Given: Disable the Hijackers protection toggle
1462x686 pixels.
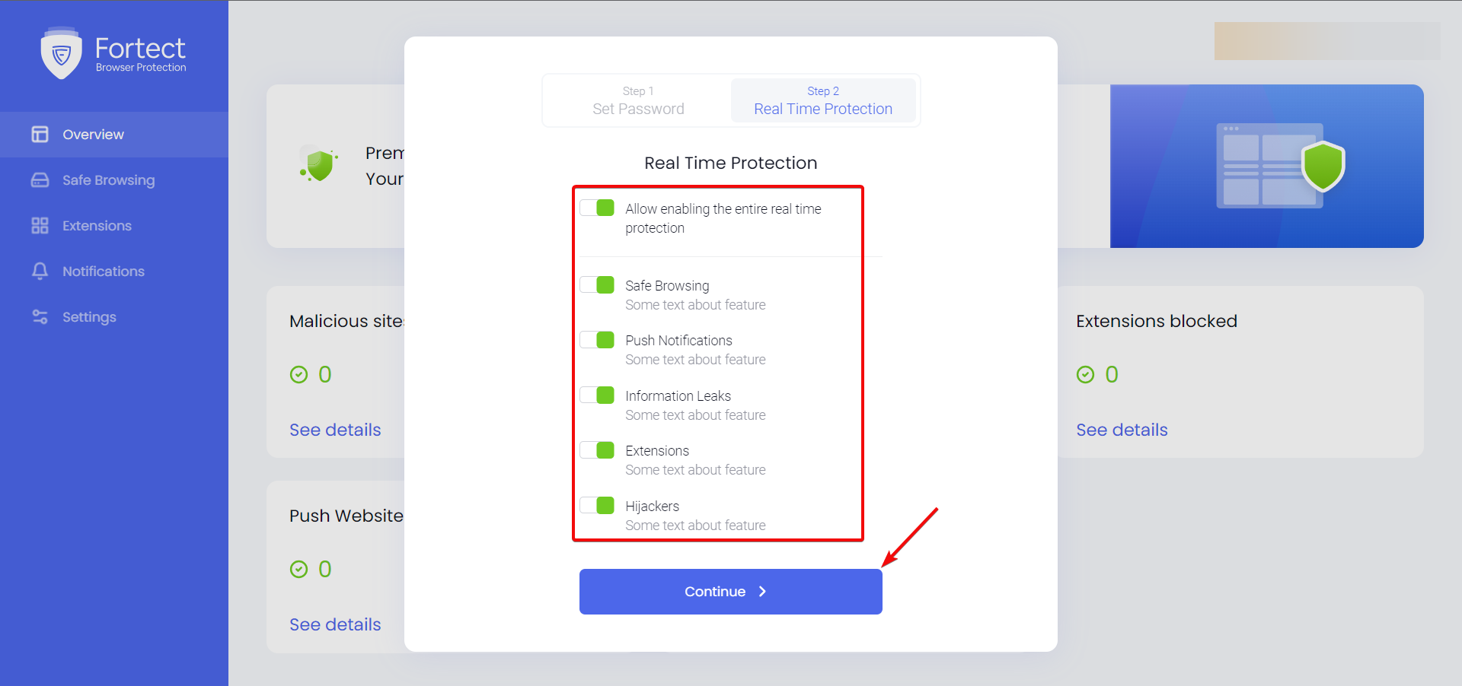Looking at the screenshot, I should tap(597, 505).
